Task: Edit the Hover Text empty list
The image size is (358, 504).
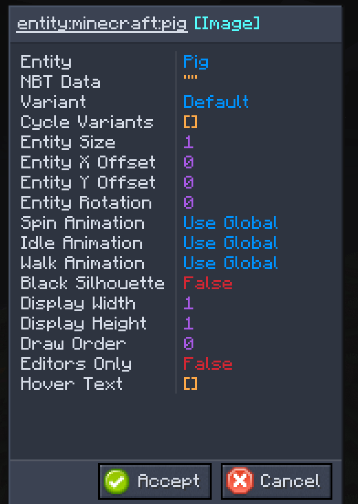Action: pos(190,384)
